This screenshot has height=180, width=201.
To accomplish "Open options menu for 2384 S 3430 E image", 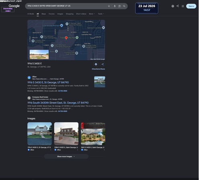I will (78, 150).
